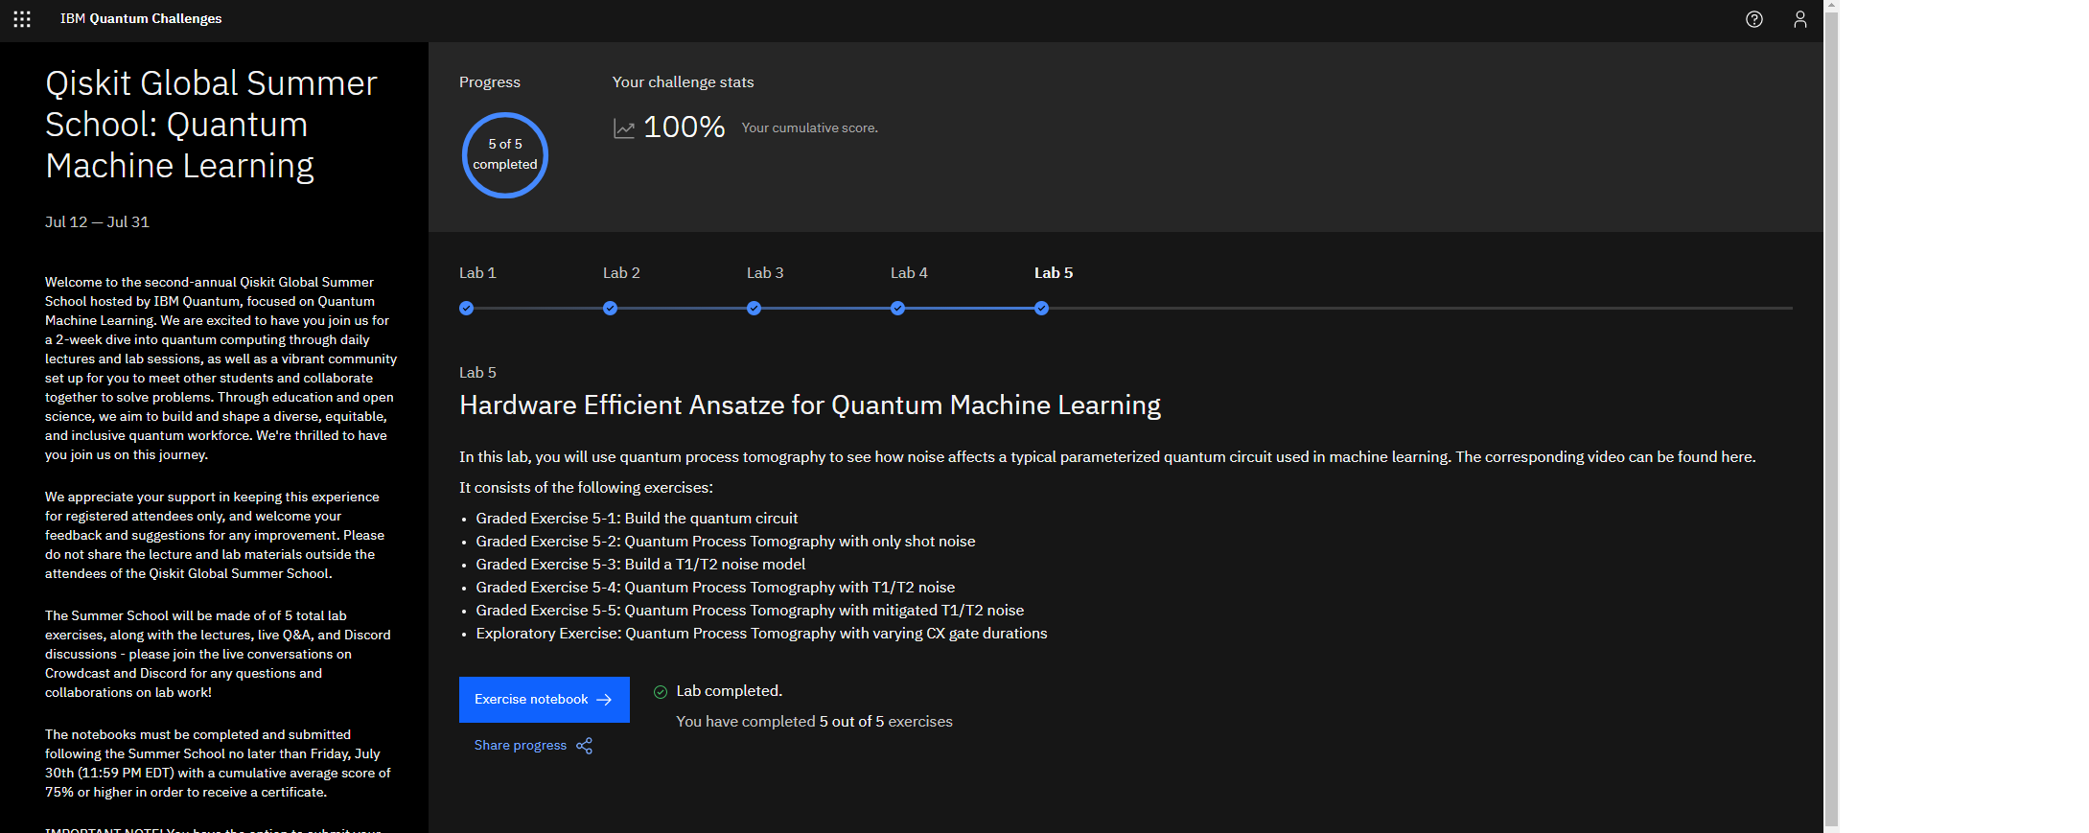The width and height of the screenshot is (2089, 833).
Task: Click the cumulative score chart icon
Action: click(624, 128)
